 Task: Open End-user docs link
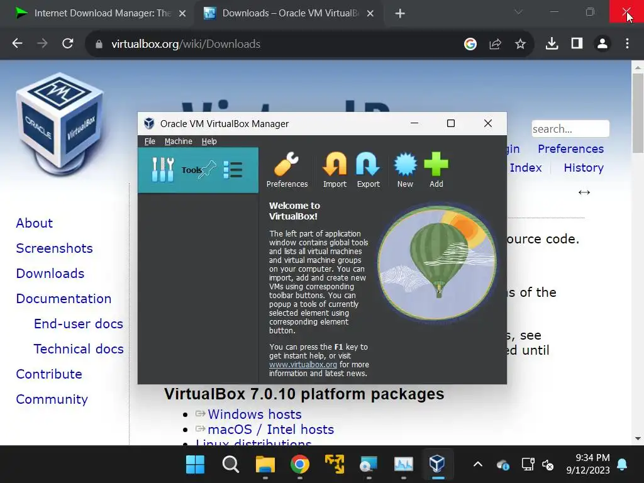point(79,324)
